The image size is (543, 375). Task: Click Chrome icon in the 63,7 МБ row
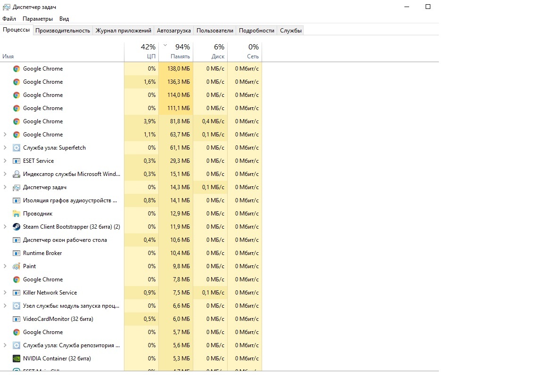[x=16, y=135]
